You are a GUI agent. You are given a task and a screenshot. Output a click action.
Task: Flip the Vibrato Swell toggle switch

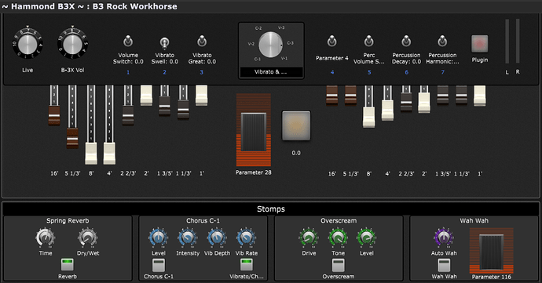pyautogui.click(x=164, y=42)
